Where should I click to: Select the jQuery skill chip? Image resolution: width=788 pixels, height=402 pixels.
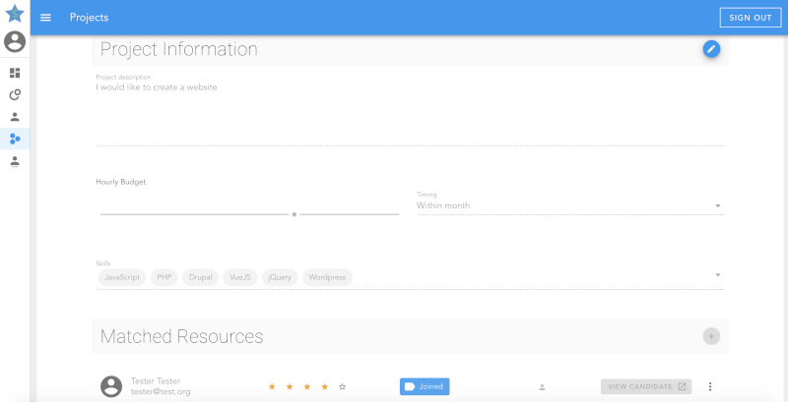coord(280,277)
